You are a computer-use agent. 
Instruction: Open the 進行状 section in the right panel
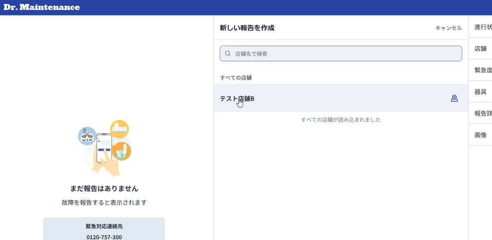click(480, 27)
